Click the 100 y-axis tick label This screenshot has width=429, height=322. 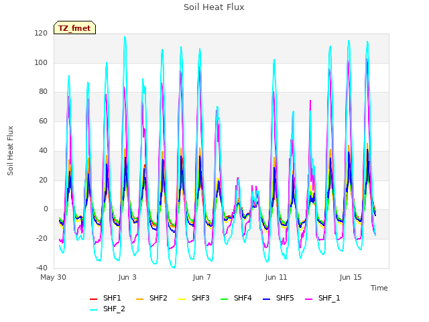coord(41,62)
